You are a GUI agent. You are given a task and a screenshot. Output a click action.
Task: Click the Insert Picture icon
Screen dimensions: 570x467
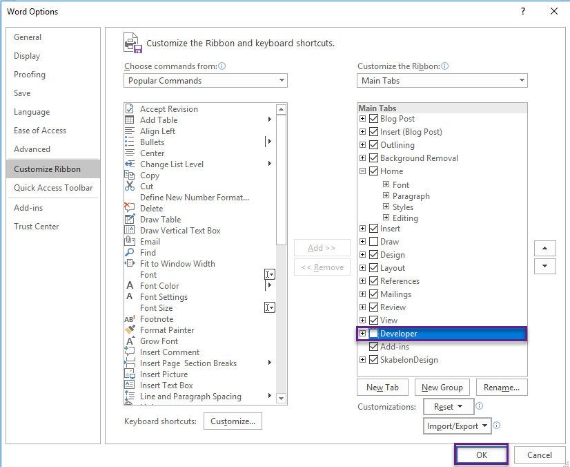(x=130, y=374)
